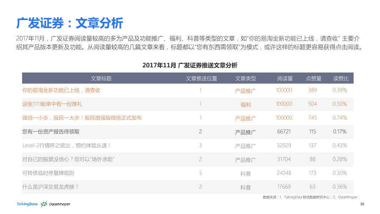
Task: Click the data source footnote 数据来源
Action: point(312,197)
